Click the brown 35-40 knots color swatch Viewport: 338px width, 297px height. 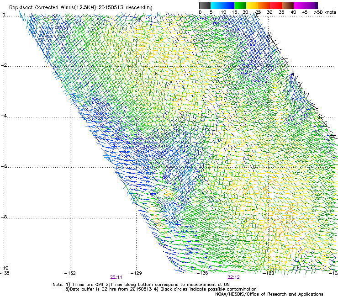coord(288,5)
